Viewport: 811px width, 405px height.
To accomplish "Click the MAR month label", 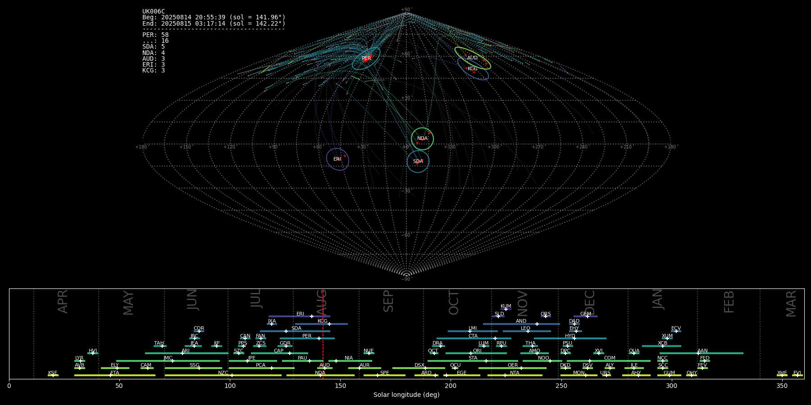I will [x=791, y=304].
